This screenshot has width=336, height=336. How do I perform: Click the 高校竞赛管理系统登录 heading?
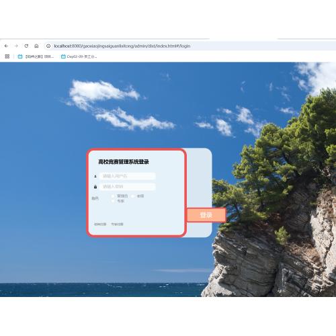[124, 162]
